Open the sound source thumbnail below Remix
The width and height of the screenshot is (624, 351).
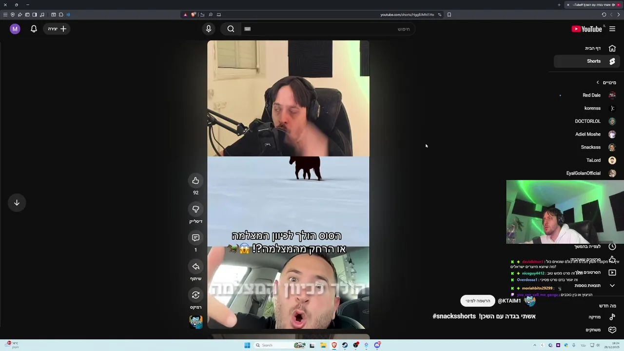click(x=195, y=322)
